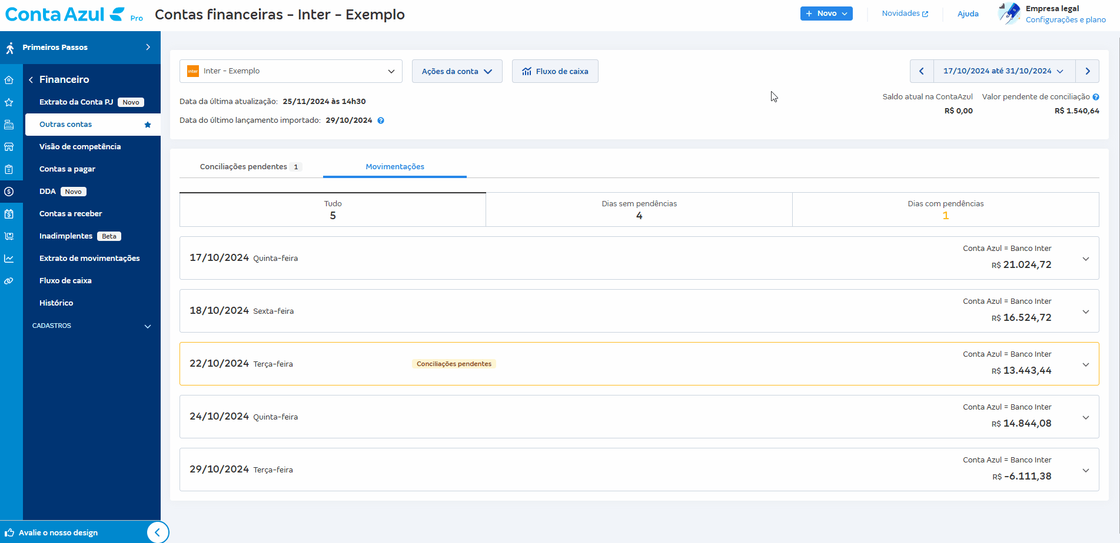Open the Inter - Exemplo account dropdown
The image size is (1120, 543).
point(291,71)
